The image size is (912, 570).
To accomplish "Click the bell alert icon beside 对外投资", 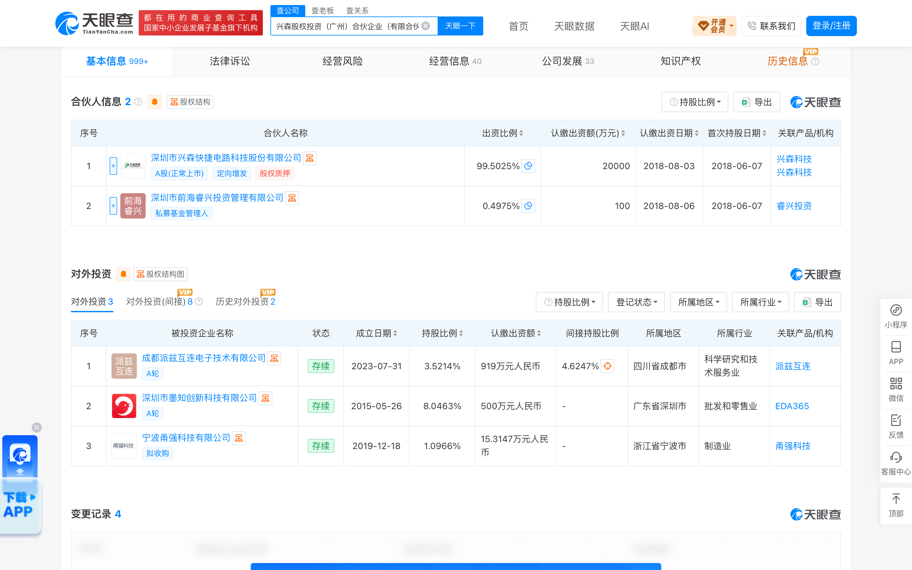I will pyautogui.click(x=123, y=274).
